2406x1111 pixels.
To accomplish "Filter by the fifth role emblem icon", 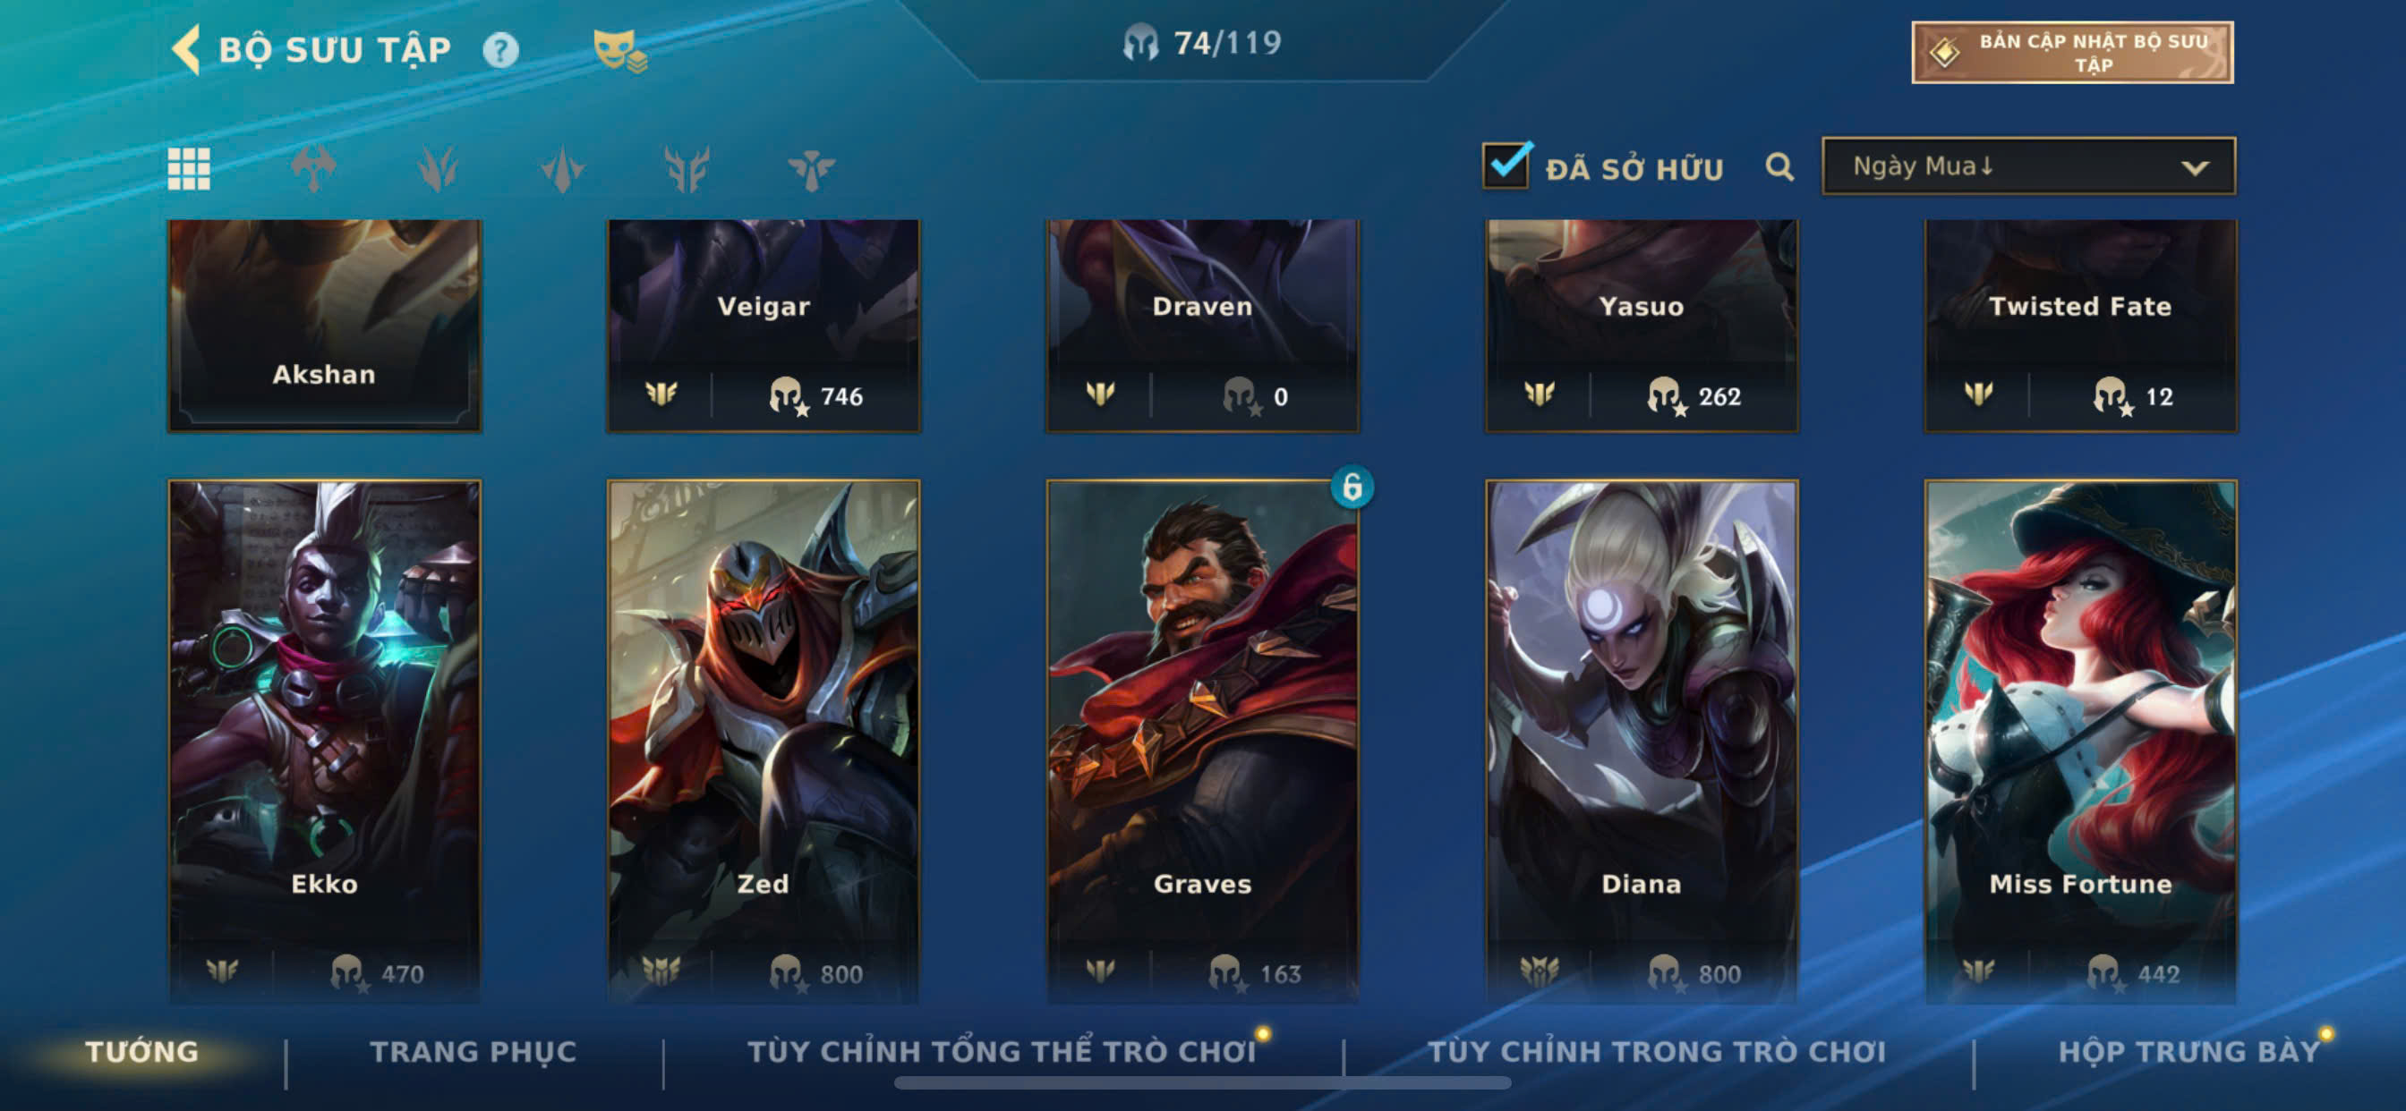I will (811, 169).
